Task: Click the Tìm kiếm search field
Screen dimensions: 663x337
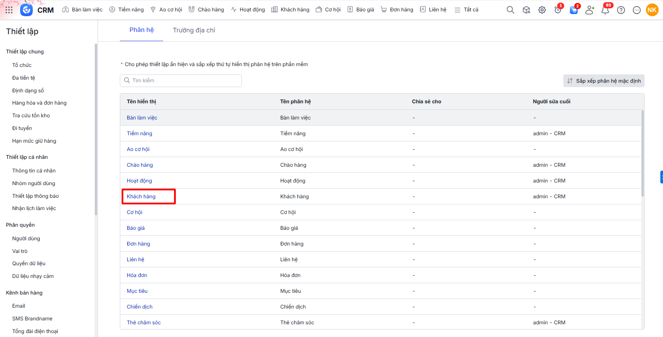Action: [181, 81]
